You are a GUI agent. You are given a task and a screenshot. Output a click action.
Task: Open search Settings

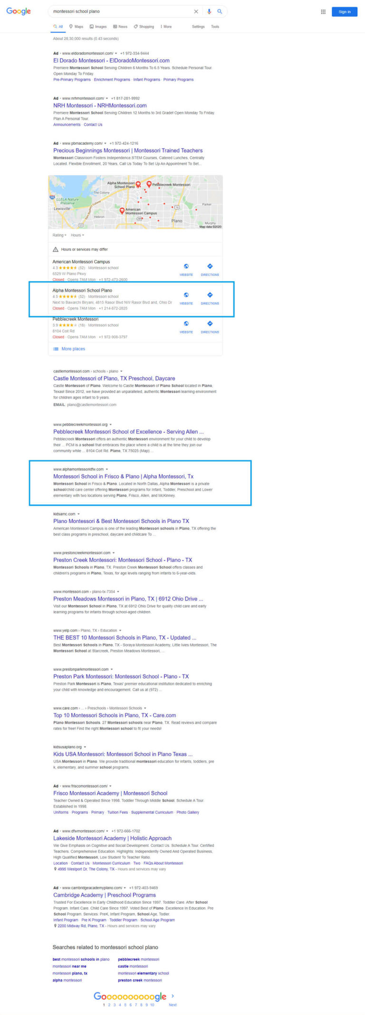pos(198,27)
